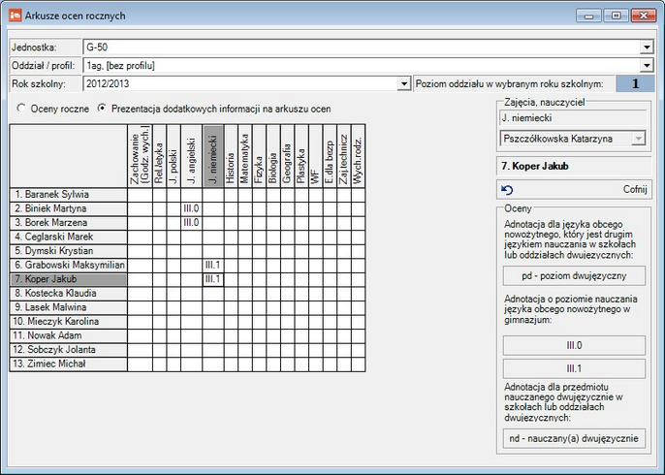The image size is (665, 475).
Task: Click III.0 cell for Borek Marzena
Action: tap(191, 223)
